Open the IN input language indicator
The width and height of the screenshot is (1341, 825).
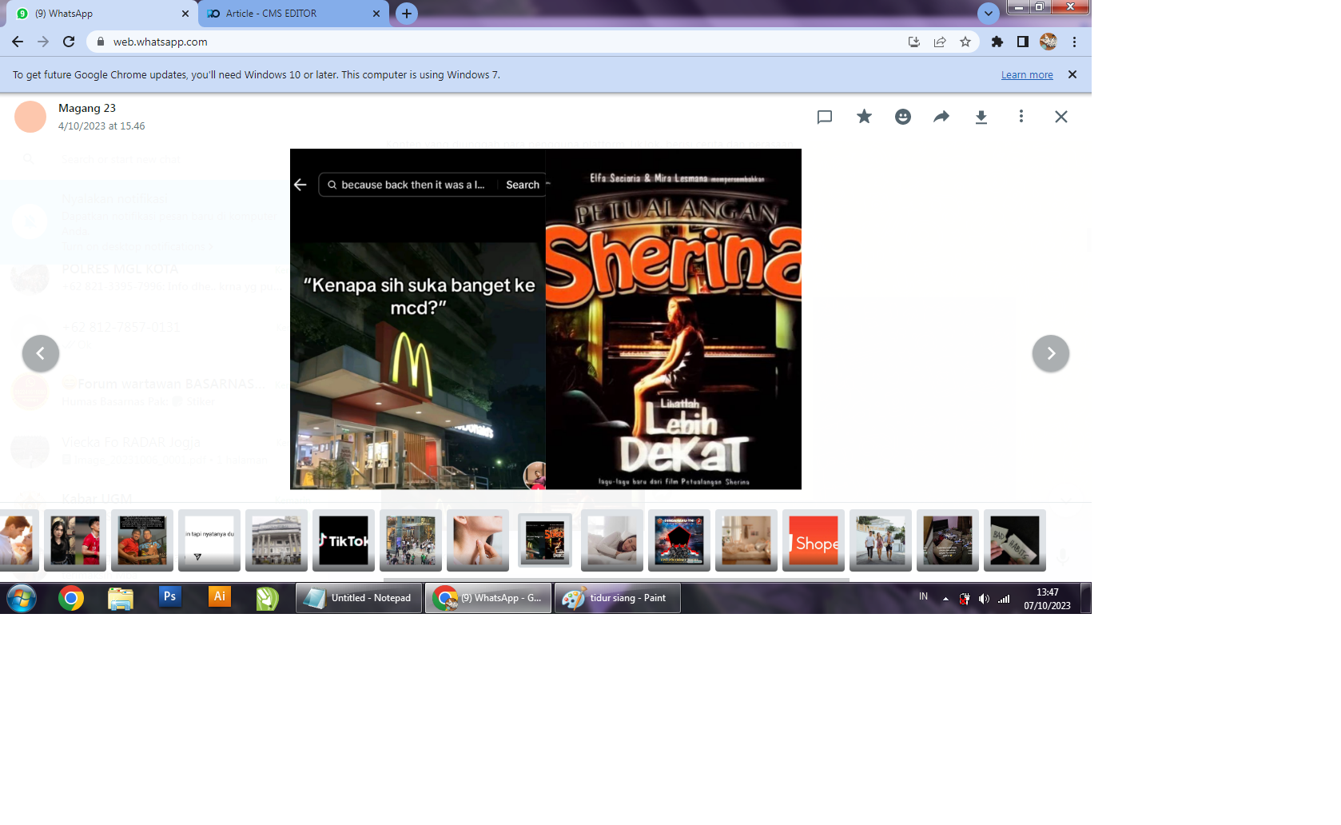(x=924, y=596)
